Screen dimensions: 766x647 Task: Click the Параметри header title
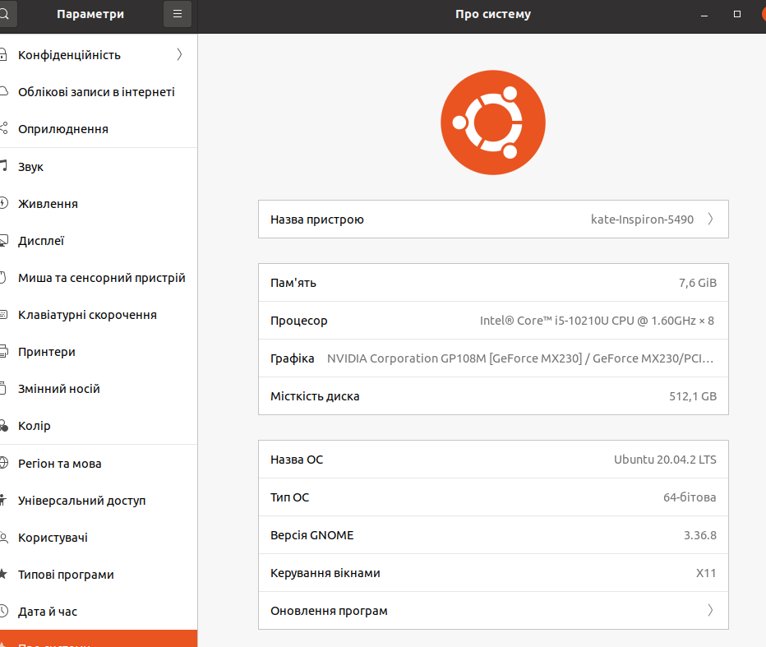[x=90, y=14]
